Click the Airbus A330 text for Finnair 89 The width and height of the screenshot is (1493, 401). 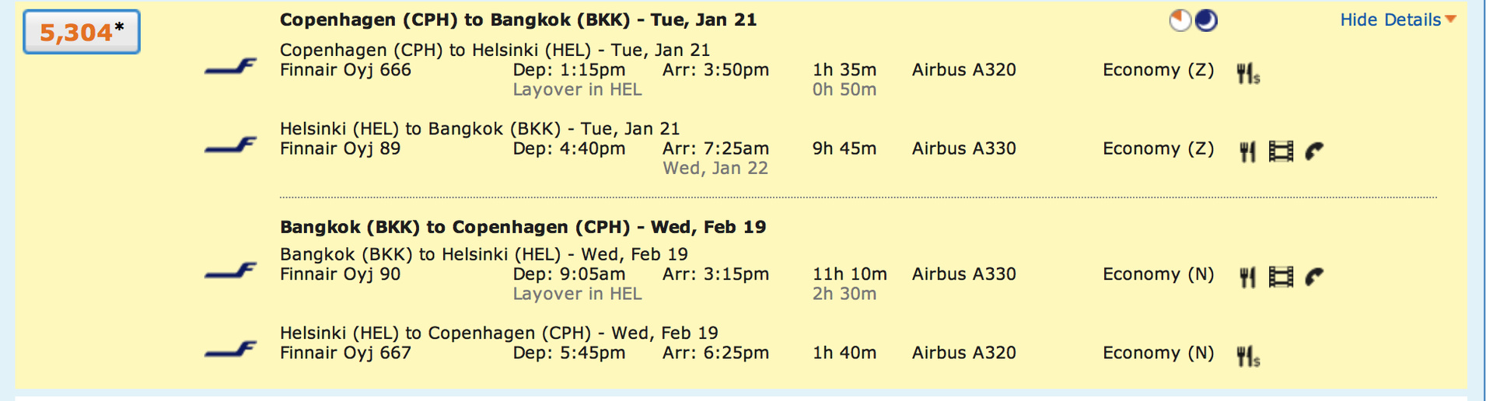click(963, 148)
